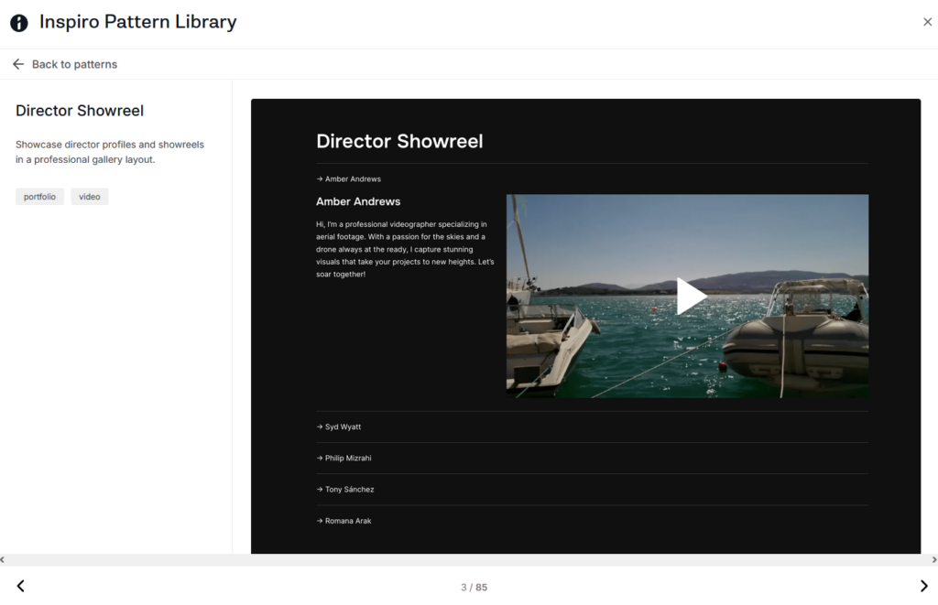The image size is (938, 605).
Task: Click the 3 / 85 page counter
Action: 474,588
